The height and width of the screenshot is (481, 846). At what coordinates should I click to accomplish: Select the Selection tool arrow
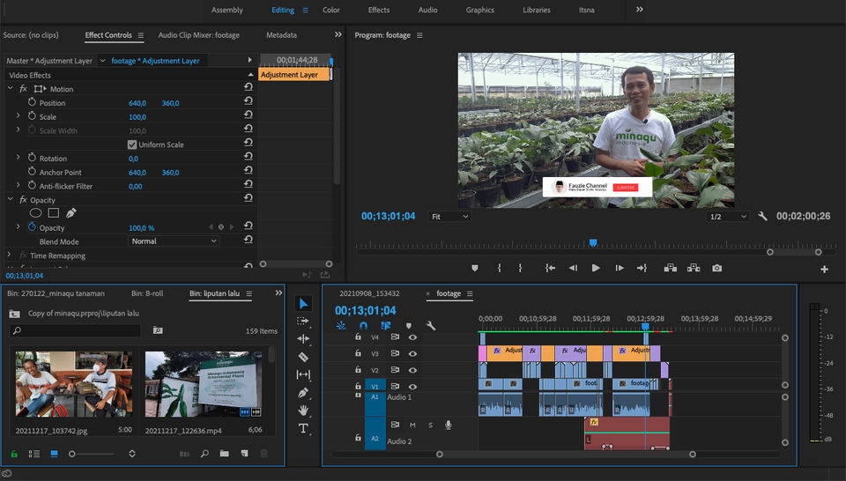[303, 304]
